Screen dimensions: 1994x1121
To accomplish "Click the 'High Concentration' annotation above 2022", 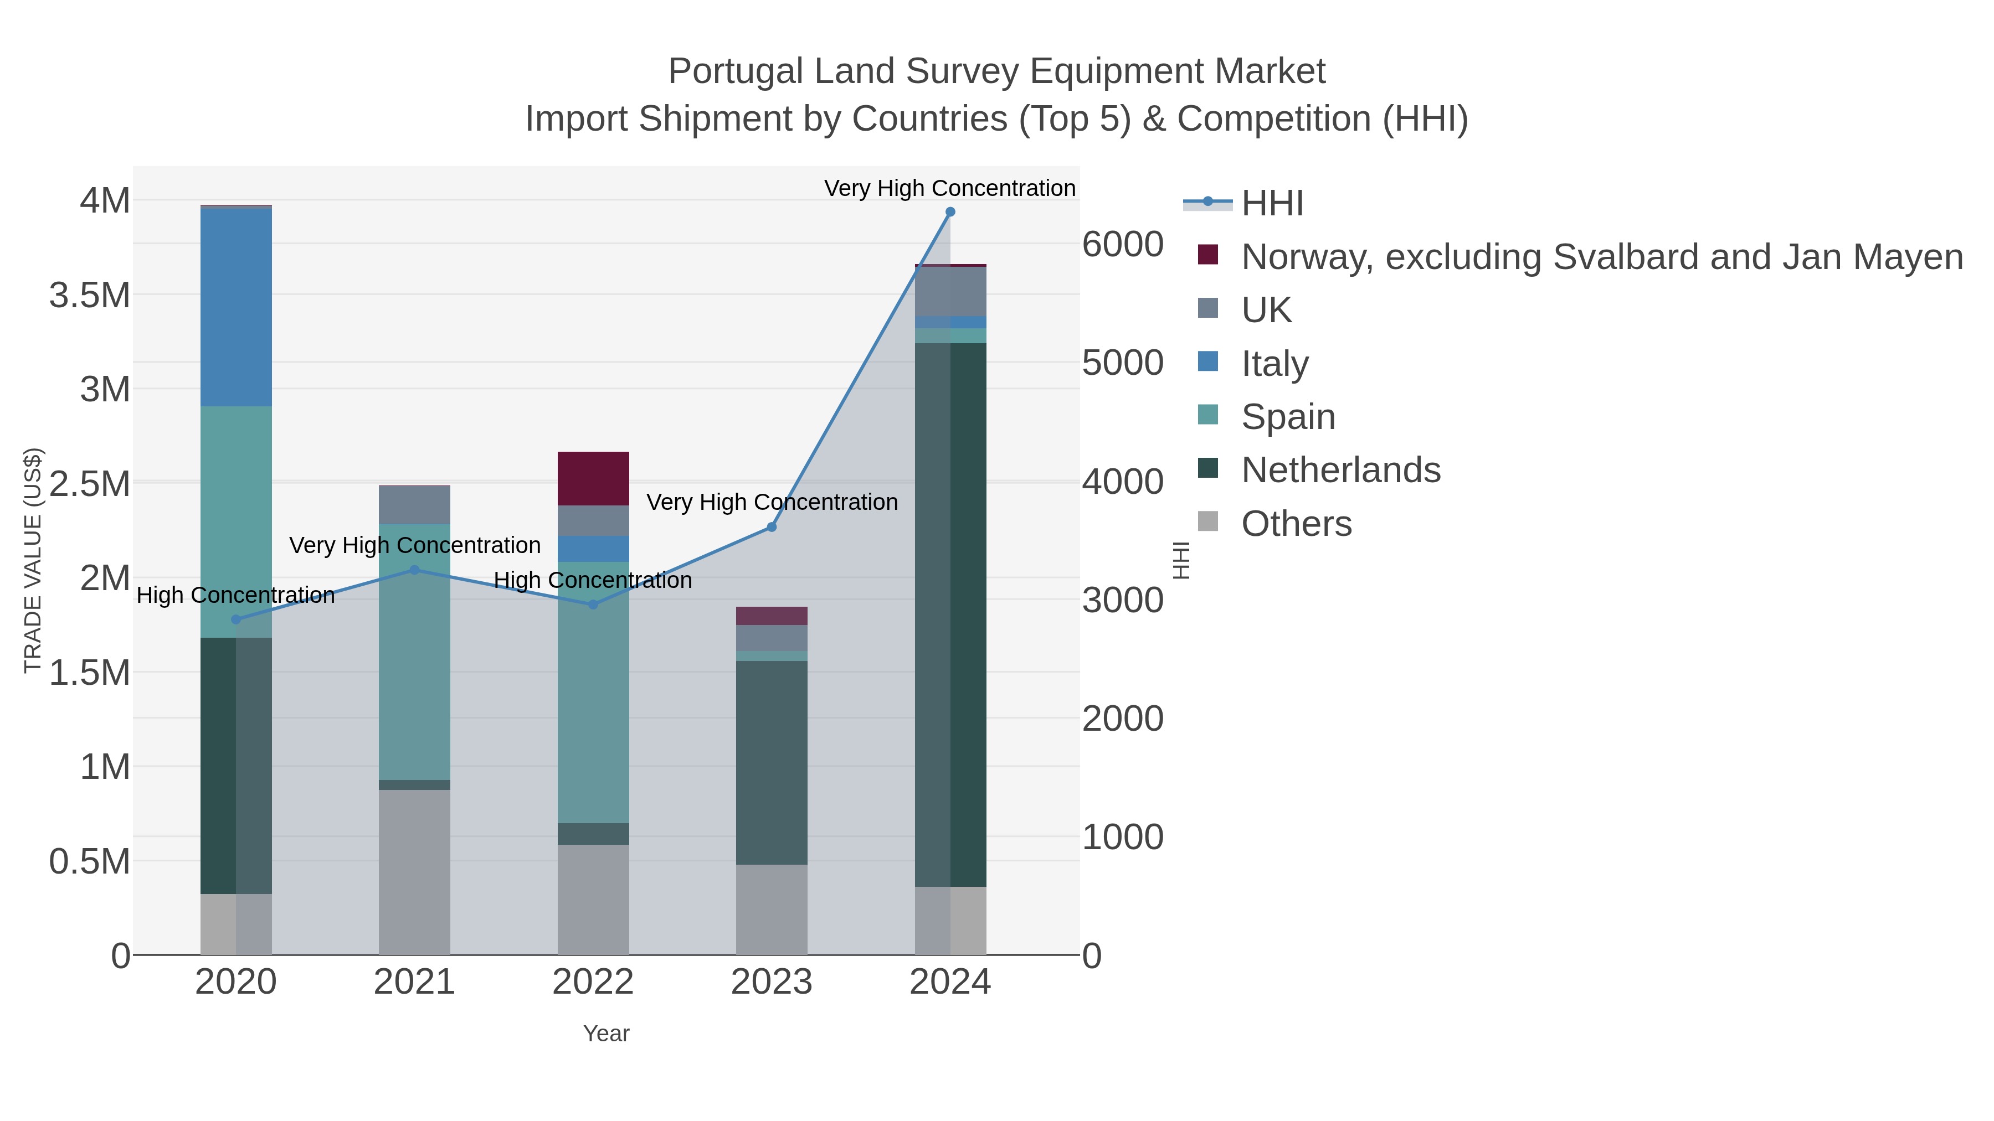I will pyautogui.click(x=593, y=580).
